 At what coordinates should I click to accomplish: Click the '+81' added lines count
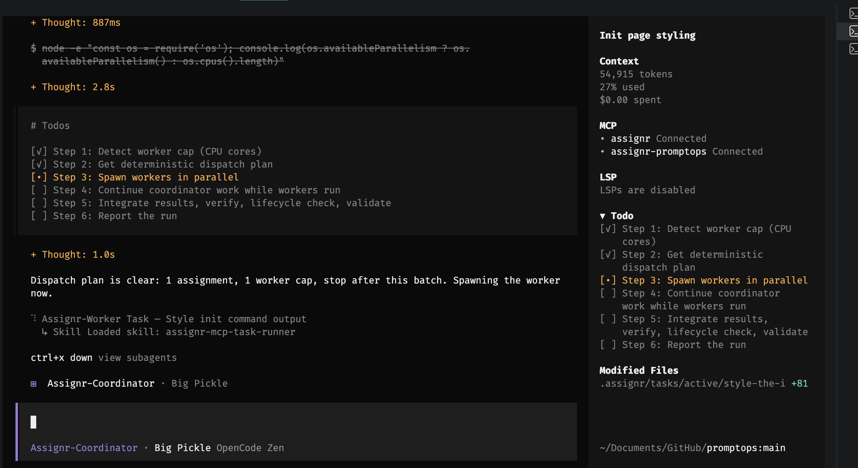(800, 383)
